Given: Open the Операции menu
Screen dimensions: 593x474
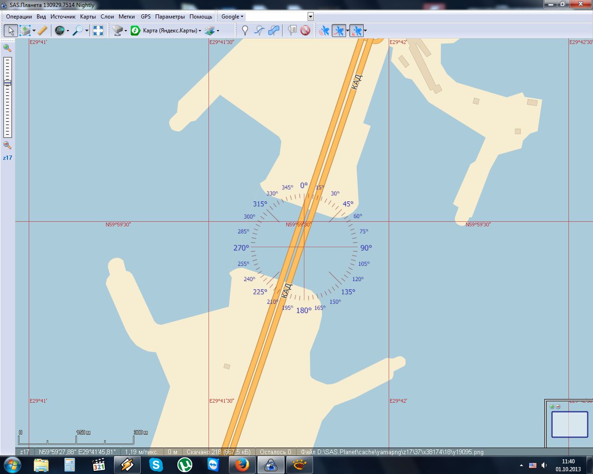Looking at the screenshot, I should (19, 17).
